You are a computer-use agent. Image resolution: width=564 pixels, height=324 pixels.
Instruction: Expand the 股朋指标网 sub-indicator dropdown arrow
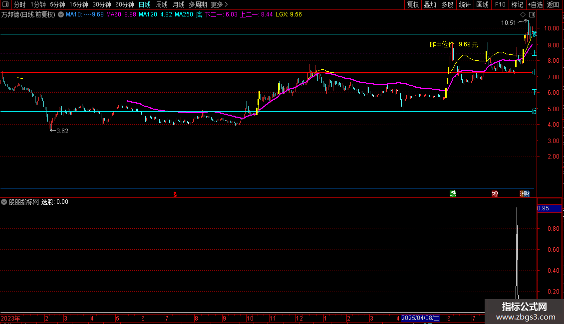[4, 202]
